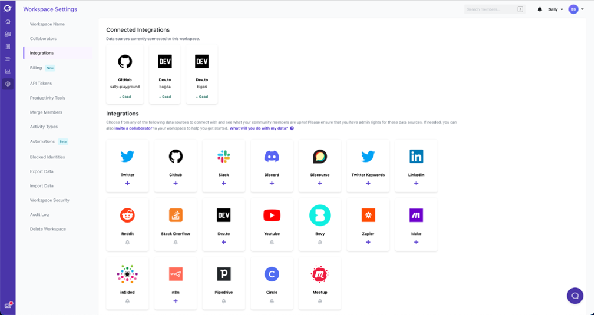Click the Bevy integration logo

click(x=320, y=215)
